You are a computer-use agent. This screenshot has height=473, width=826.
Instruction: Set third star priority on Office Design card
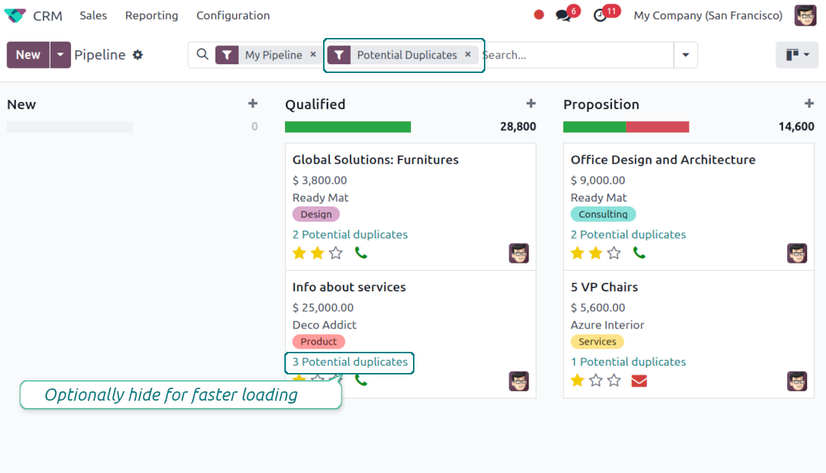[614, 253]
